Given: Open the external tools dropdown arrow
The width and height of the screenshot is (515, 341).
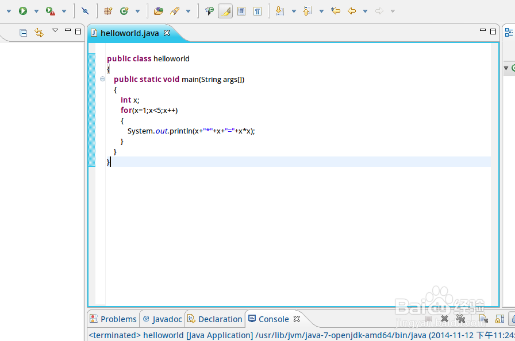Looking at the screenshot, I should 64,11.
